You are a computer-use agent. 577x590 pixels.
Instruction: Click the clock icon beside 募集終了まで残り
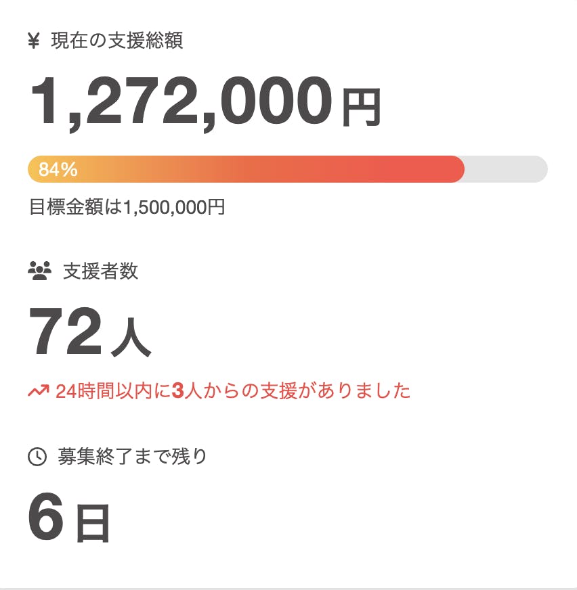pyautogui.click(x=37, y=457)
